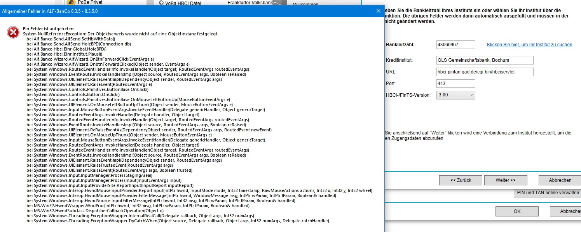Click the 'Ein Fehler ist aufgetreten:' line
Viewport: 581px width, 232px height.
point(49,29)
